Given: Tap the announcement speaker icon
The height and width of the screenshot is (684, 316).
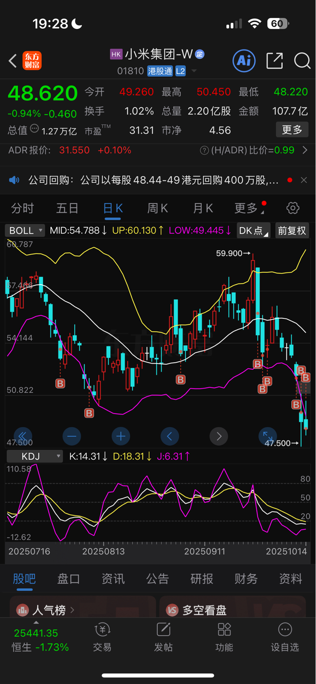Looking at the screenshot, I should 14,180.
